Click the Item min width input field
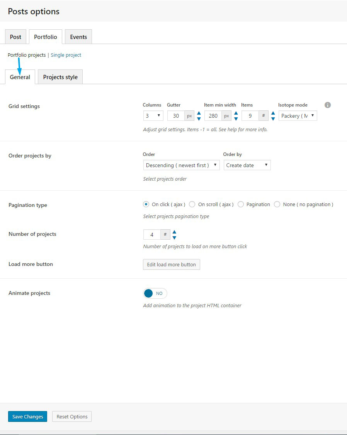The height and width of the screenshot is (435, 347). click(x=213, y=116)
